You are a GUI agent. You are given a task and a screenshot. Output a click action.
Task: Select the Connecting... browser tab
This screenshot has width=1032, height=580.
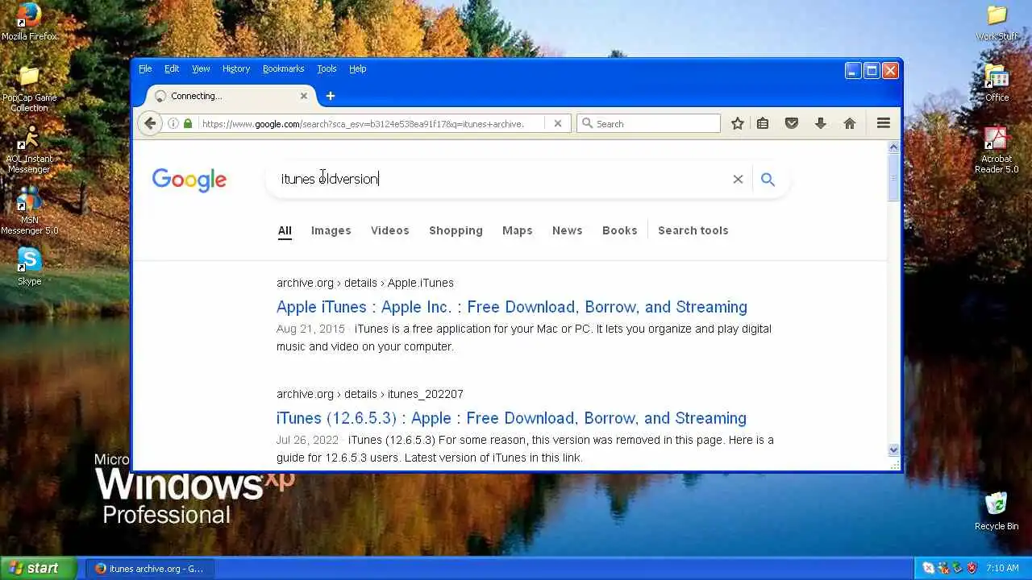[232, 96]
